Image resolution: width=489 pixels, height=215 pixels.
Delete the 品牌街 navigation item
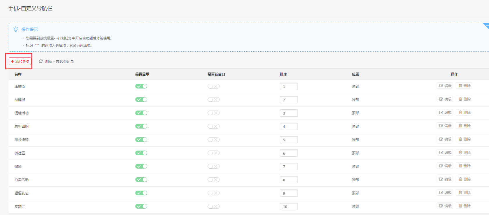[x=464, y=99]
